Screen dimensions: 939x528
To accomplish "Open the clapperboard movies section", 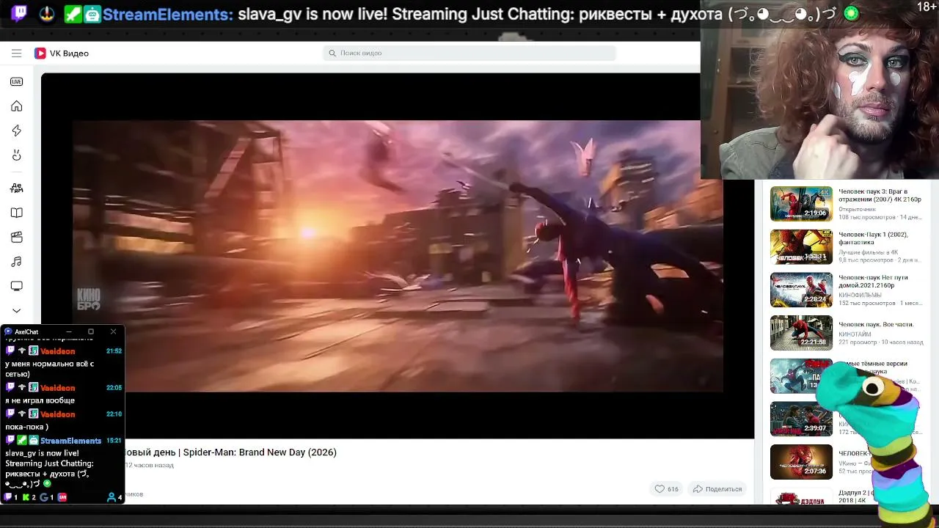I will click(16, 237).
